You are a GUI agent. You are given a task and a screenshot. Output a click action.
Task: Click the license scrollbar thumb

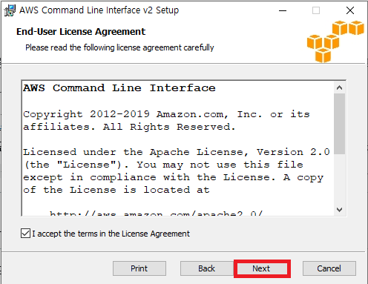[x=339, y=124]
